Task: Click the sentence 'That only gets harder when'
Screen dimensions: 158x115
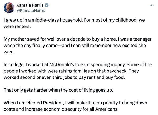Action: (58, 90)
